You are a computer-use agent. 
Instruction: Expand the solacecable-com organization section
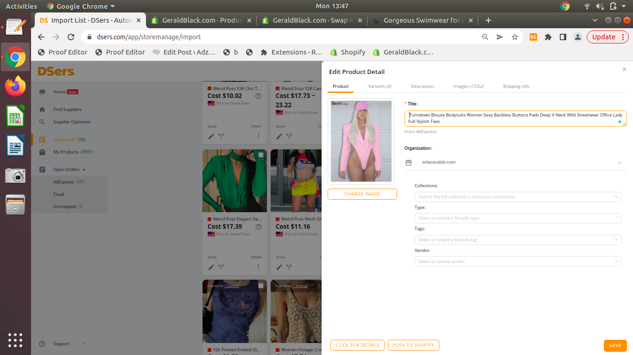click(620, 163)
